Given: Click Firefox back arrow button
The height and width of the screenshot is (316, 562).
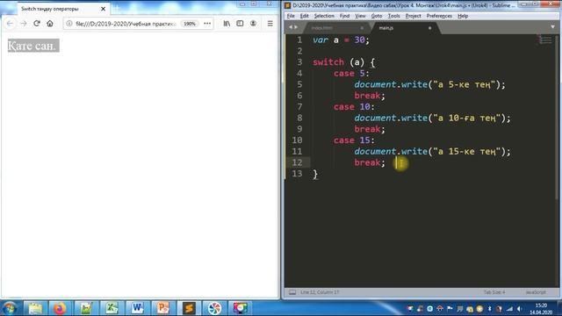Looking at the screenshot, I should tap(10, 24).
